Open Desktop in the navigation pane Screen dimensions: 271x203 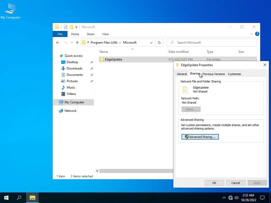click(x=72, y=62)
